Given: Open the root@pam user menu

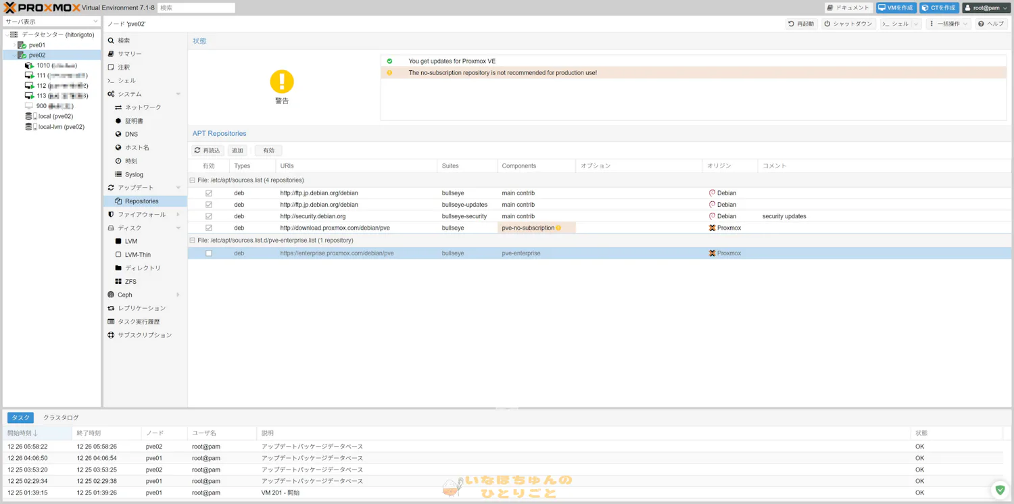Looking at the screenshot, I should [x=986, y=7].
